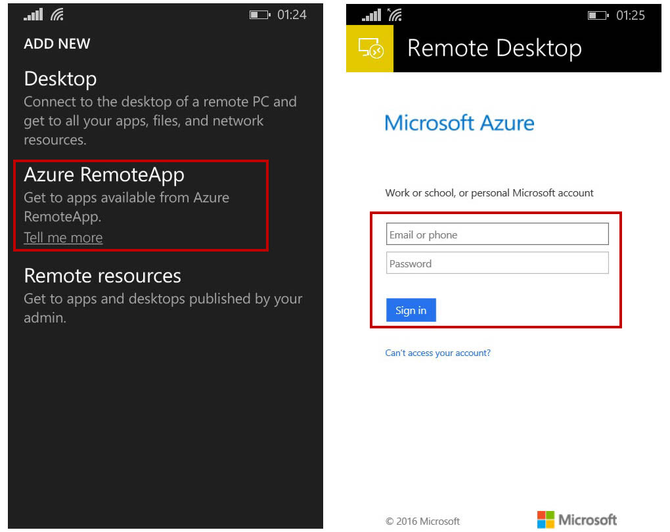
Task: Tap the signal strength icon in left phone
Action: 33,15
